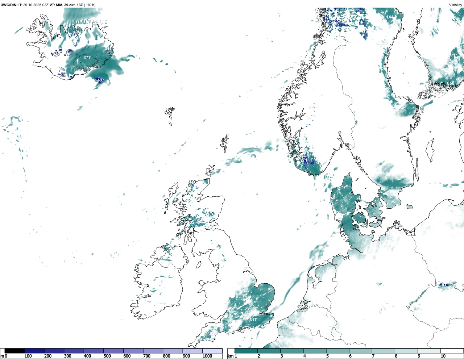The image size is (464, 359).
Task: Click the black 0–100 m legend swatch
Action: pos(14,351)
